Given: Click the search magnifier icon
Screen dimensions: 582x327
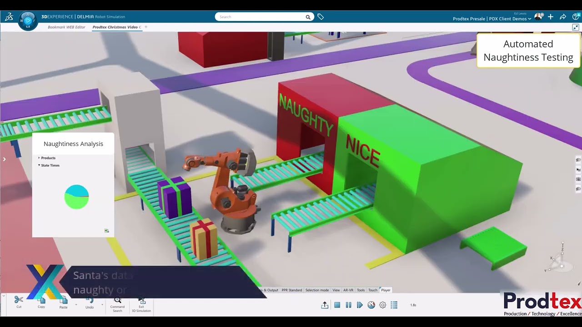Looking at the screenshot, I should 308,17.
